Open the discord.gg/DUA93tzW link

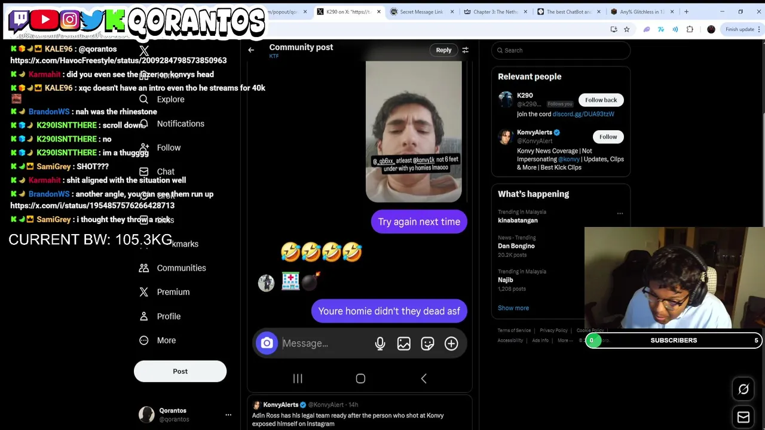click(583, 114)
